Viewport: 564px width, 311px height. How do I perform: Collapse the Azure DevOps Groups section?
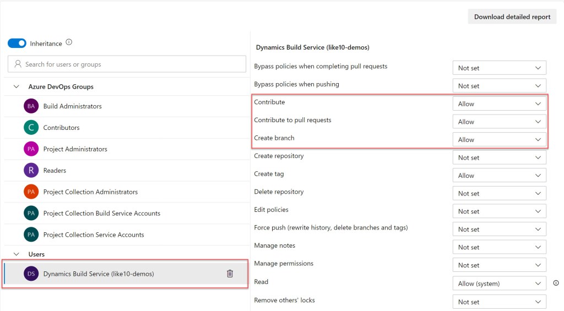(16, 86)
